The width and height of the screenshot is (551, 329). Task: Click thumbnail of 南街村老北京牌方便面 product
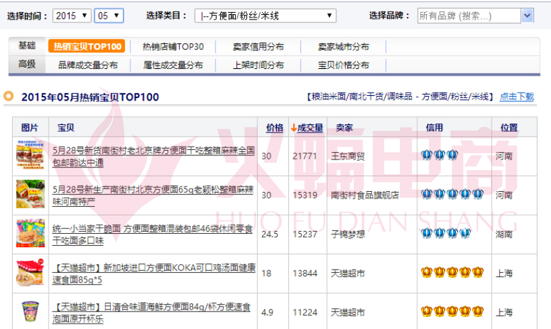click(30, 155)
